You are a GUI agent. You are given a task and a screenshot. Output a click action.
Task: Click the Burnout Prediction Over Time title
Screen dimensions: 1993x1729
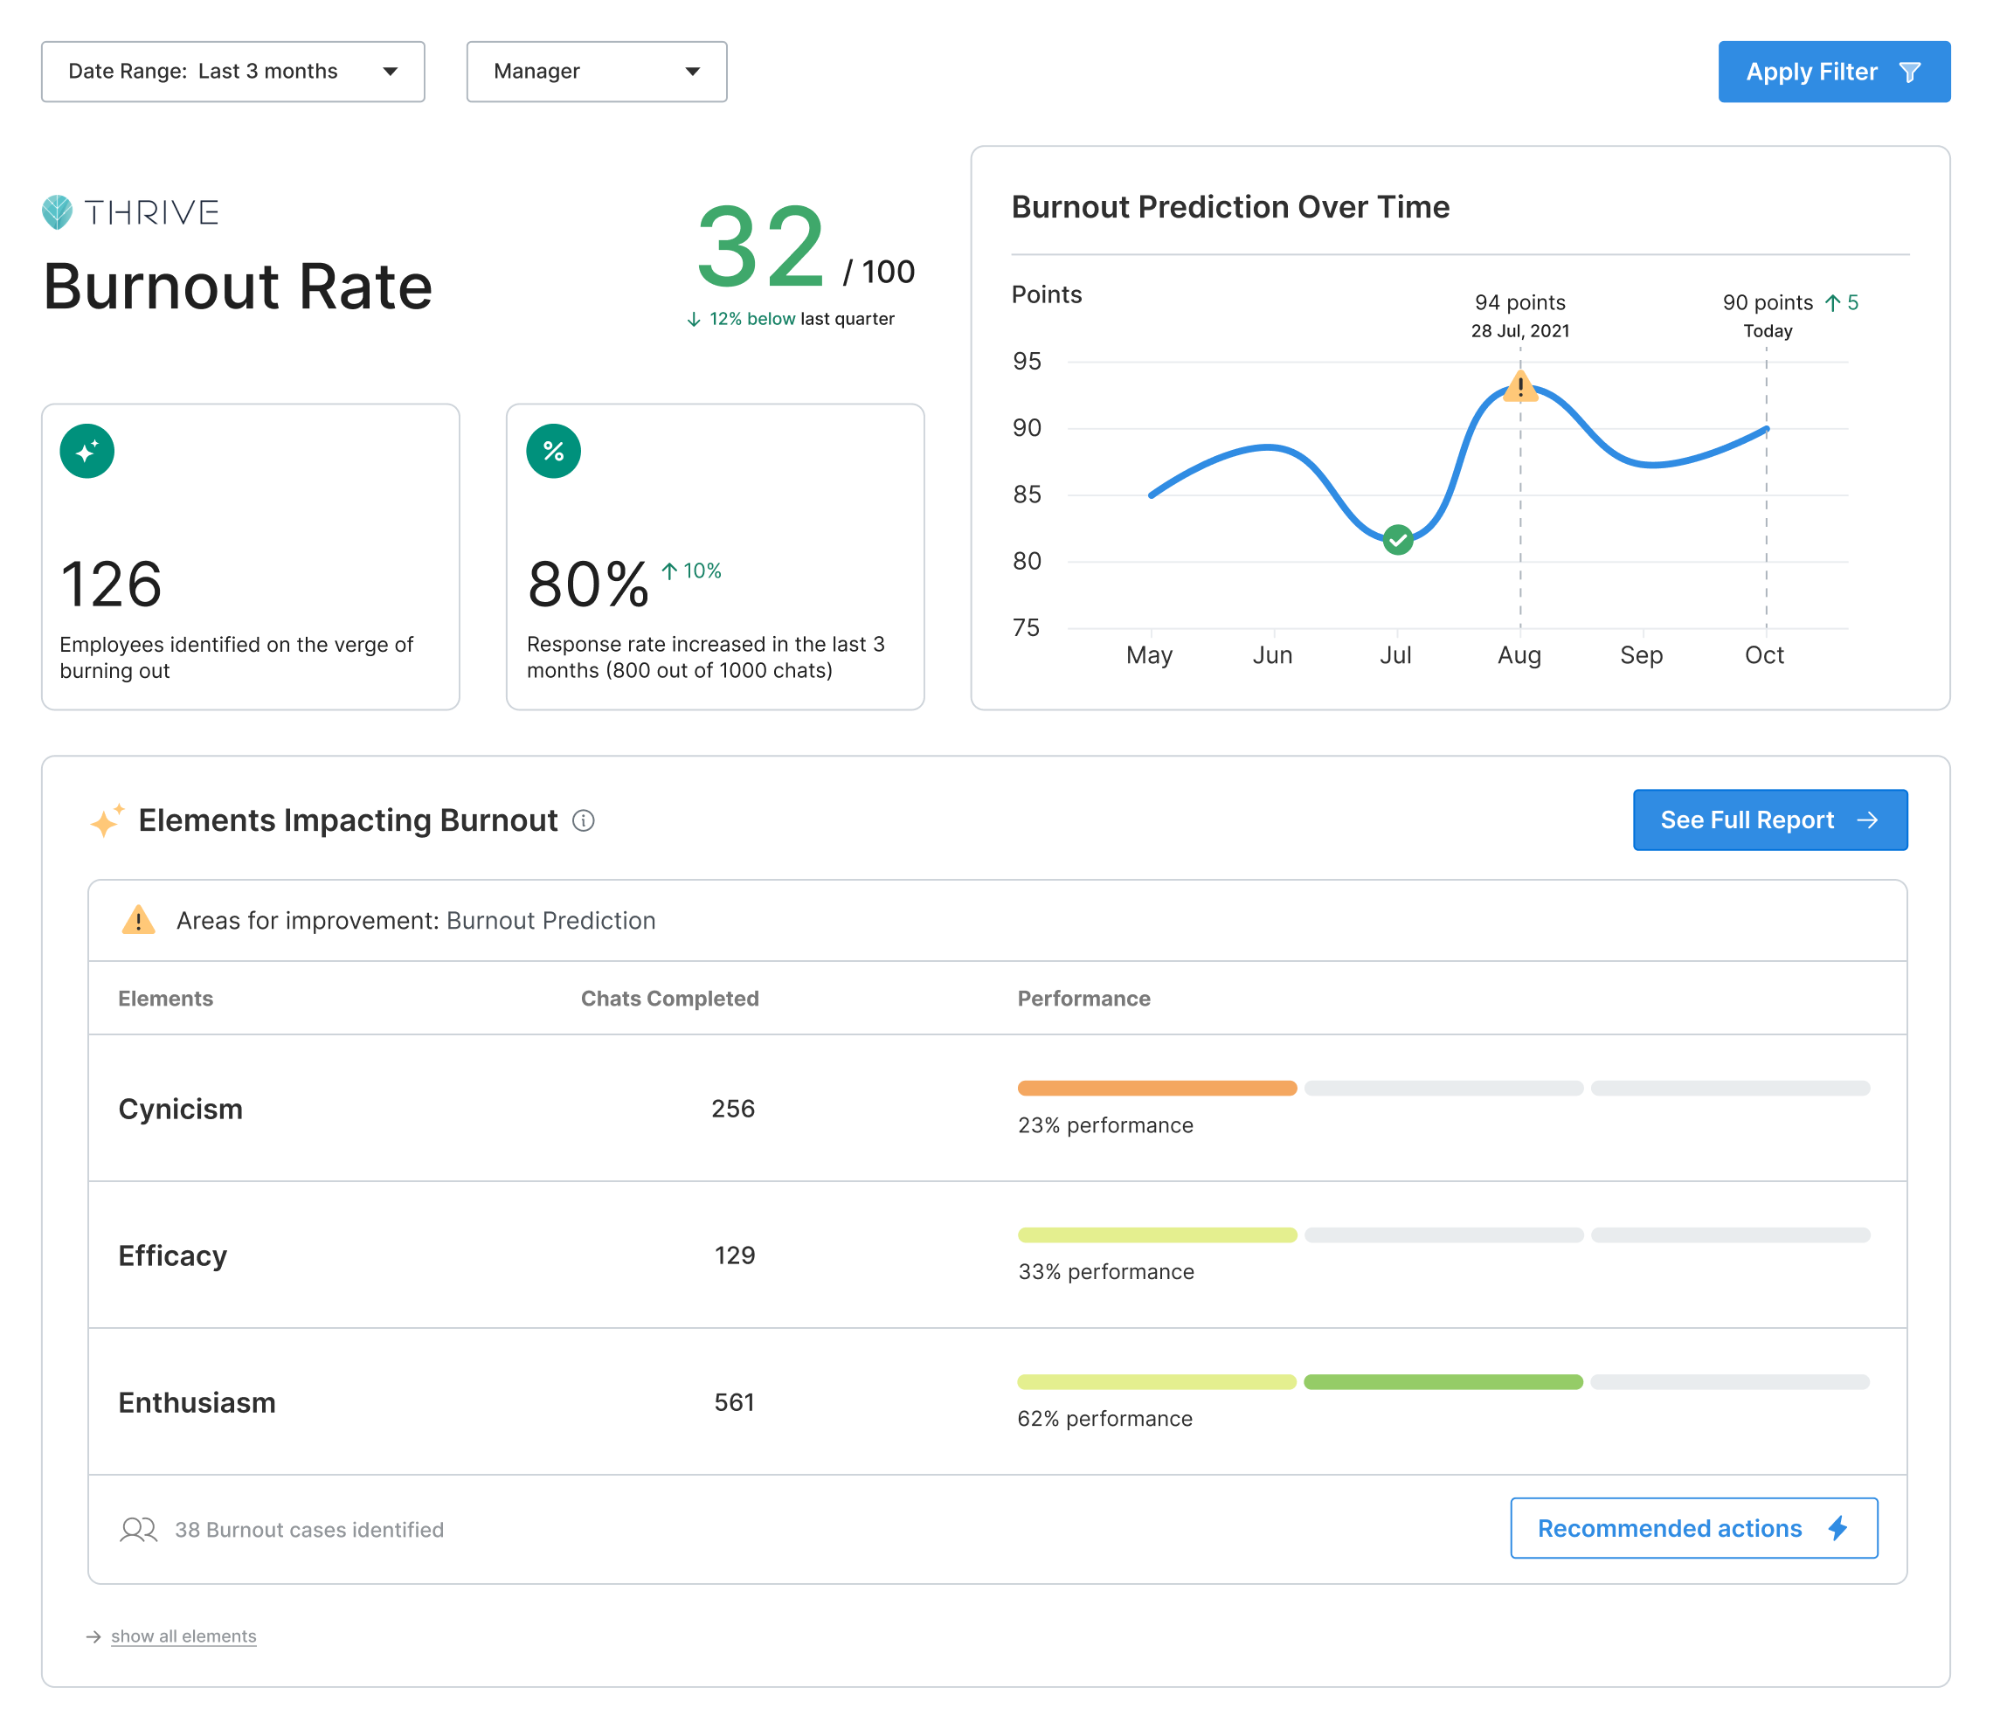pos(1230,206)
